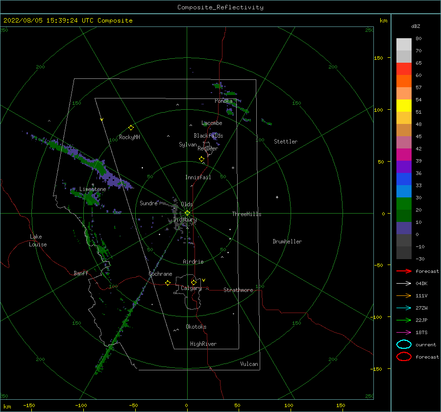
Task: Click the dBZ legend heading
Action: point(416,26)
